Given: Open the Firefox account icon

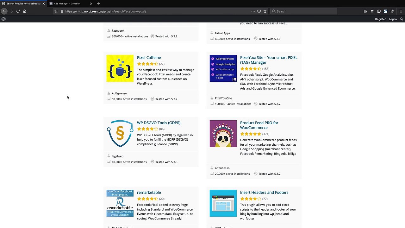Looking at the screenshot, I should click(x=392, y=11).
